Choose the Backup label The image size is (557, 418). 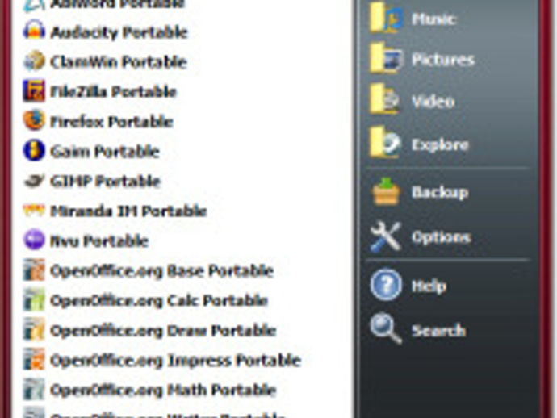tap(440, 193)
